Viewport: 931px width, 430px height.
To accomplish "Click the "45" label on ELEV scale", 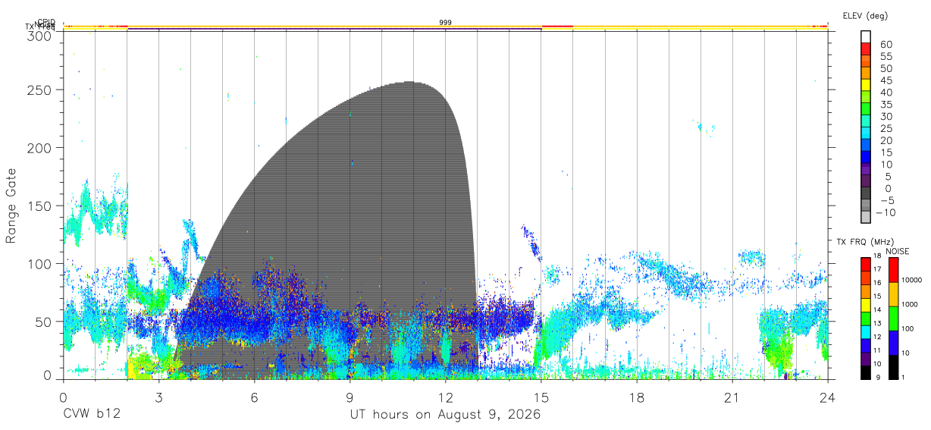I will pyautogui.click(x=886, y=80).
